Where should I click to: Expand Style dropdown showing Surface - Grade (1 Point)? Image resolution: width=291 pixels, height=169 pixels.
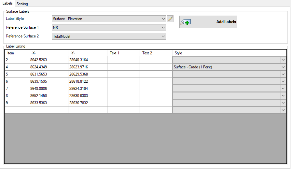(x=283, y=67)
